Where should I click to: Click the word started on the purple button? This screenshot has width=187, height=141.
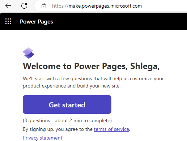pyautogui.click(x=74, y=105)
